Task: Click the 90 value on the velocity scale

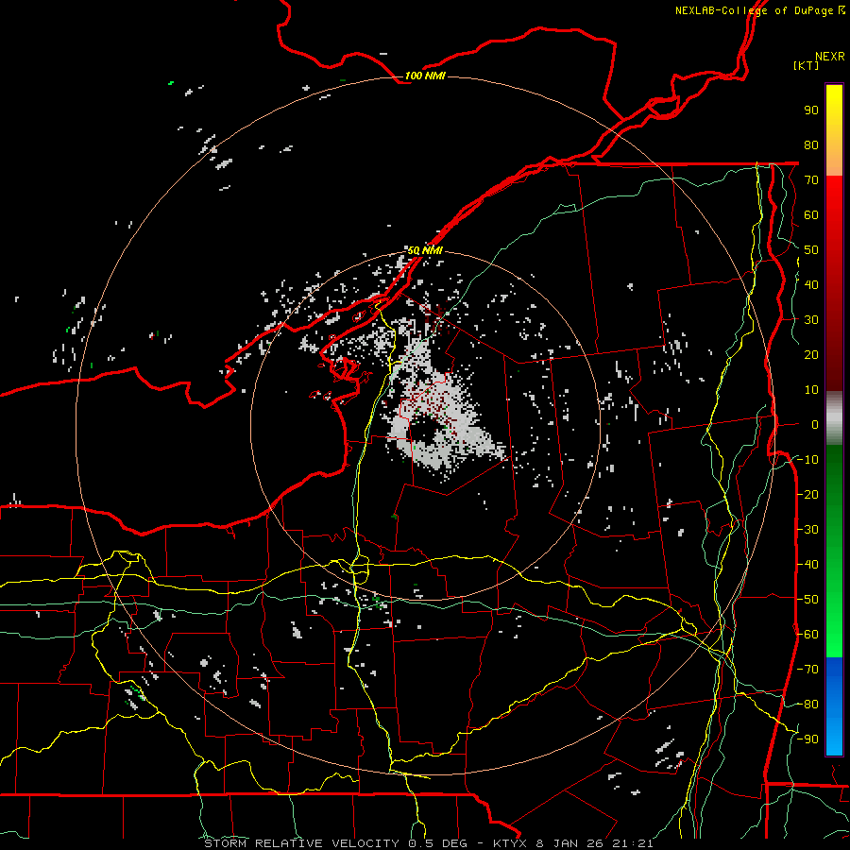Action: pos(811,110)
